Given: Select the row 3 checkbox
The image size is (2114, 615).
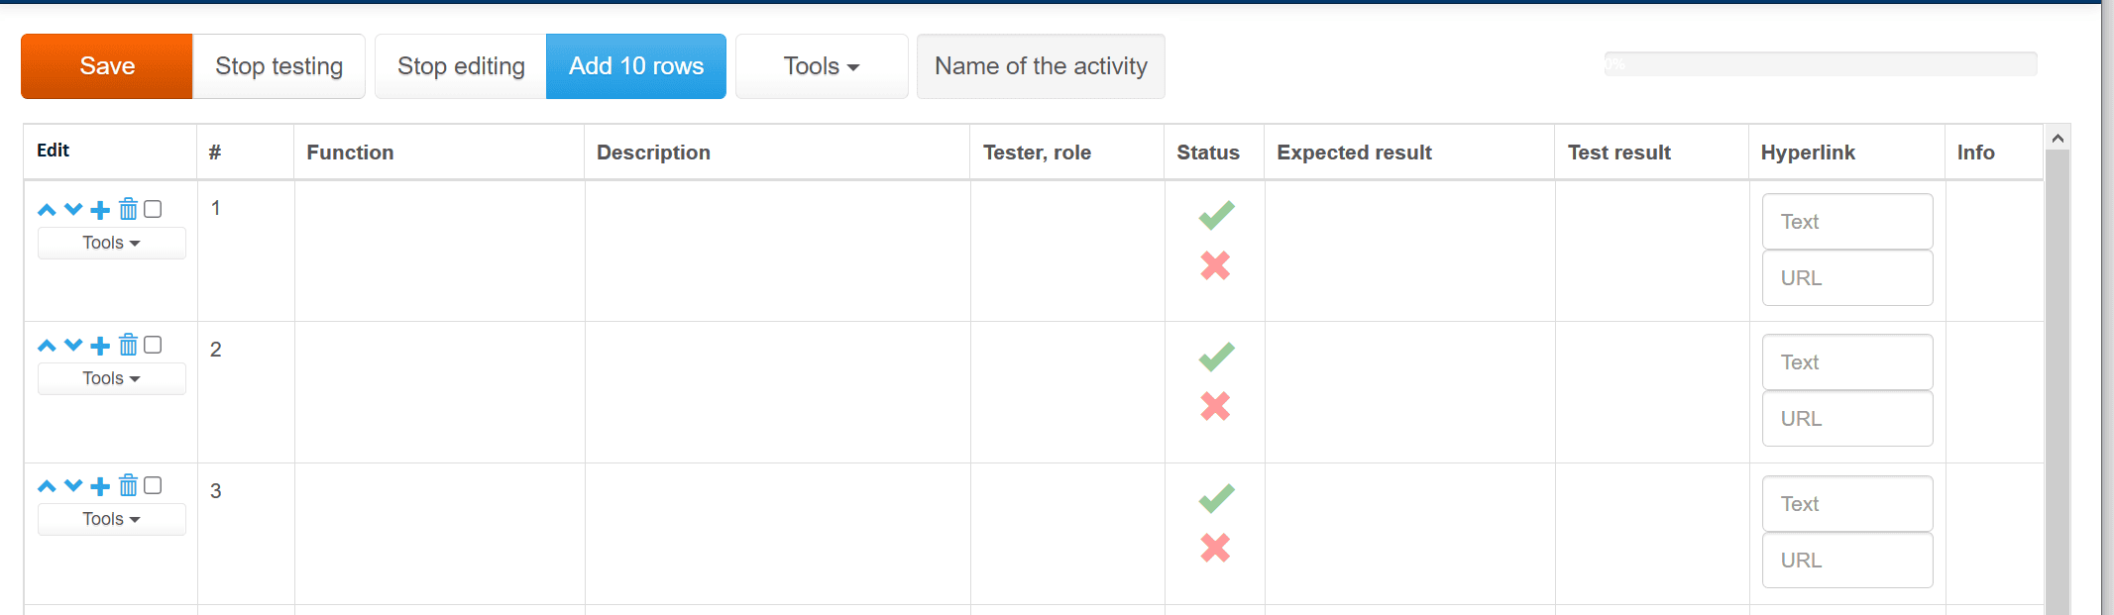Looking at the screenshot, I should [153, 485].
